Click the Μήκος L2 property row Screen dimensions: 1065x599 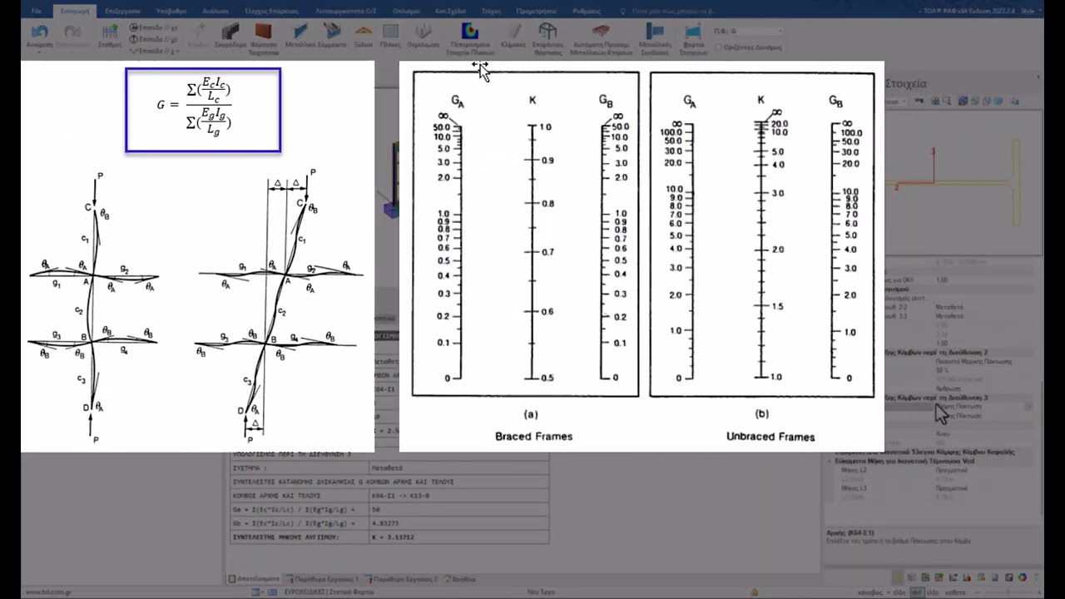point(930,470)
